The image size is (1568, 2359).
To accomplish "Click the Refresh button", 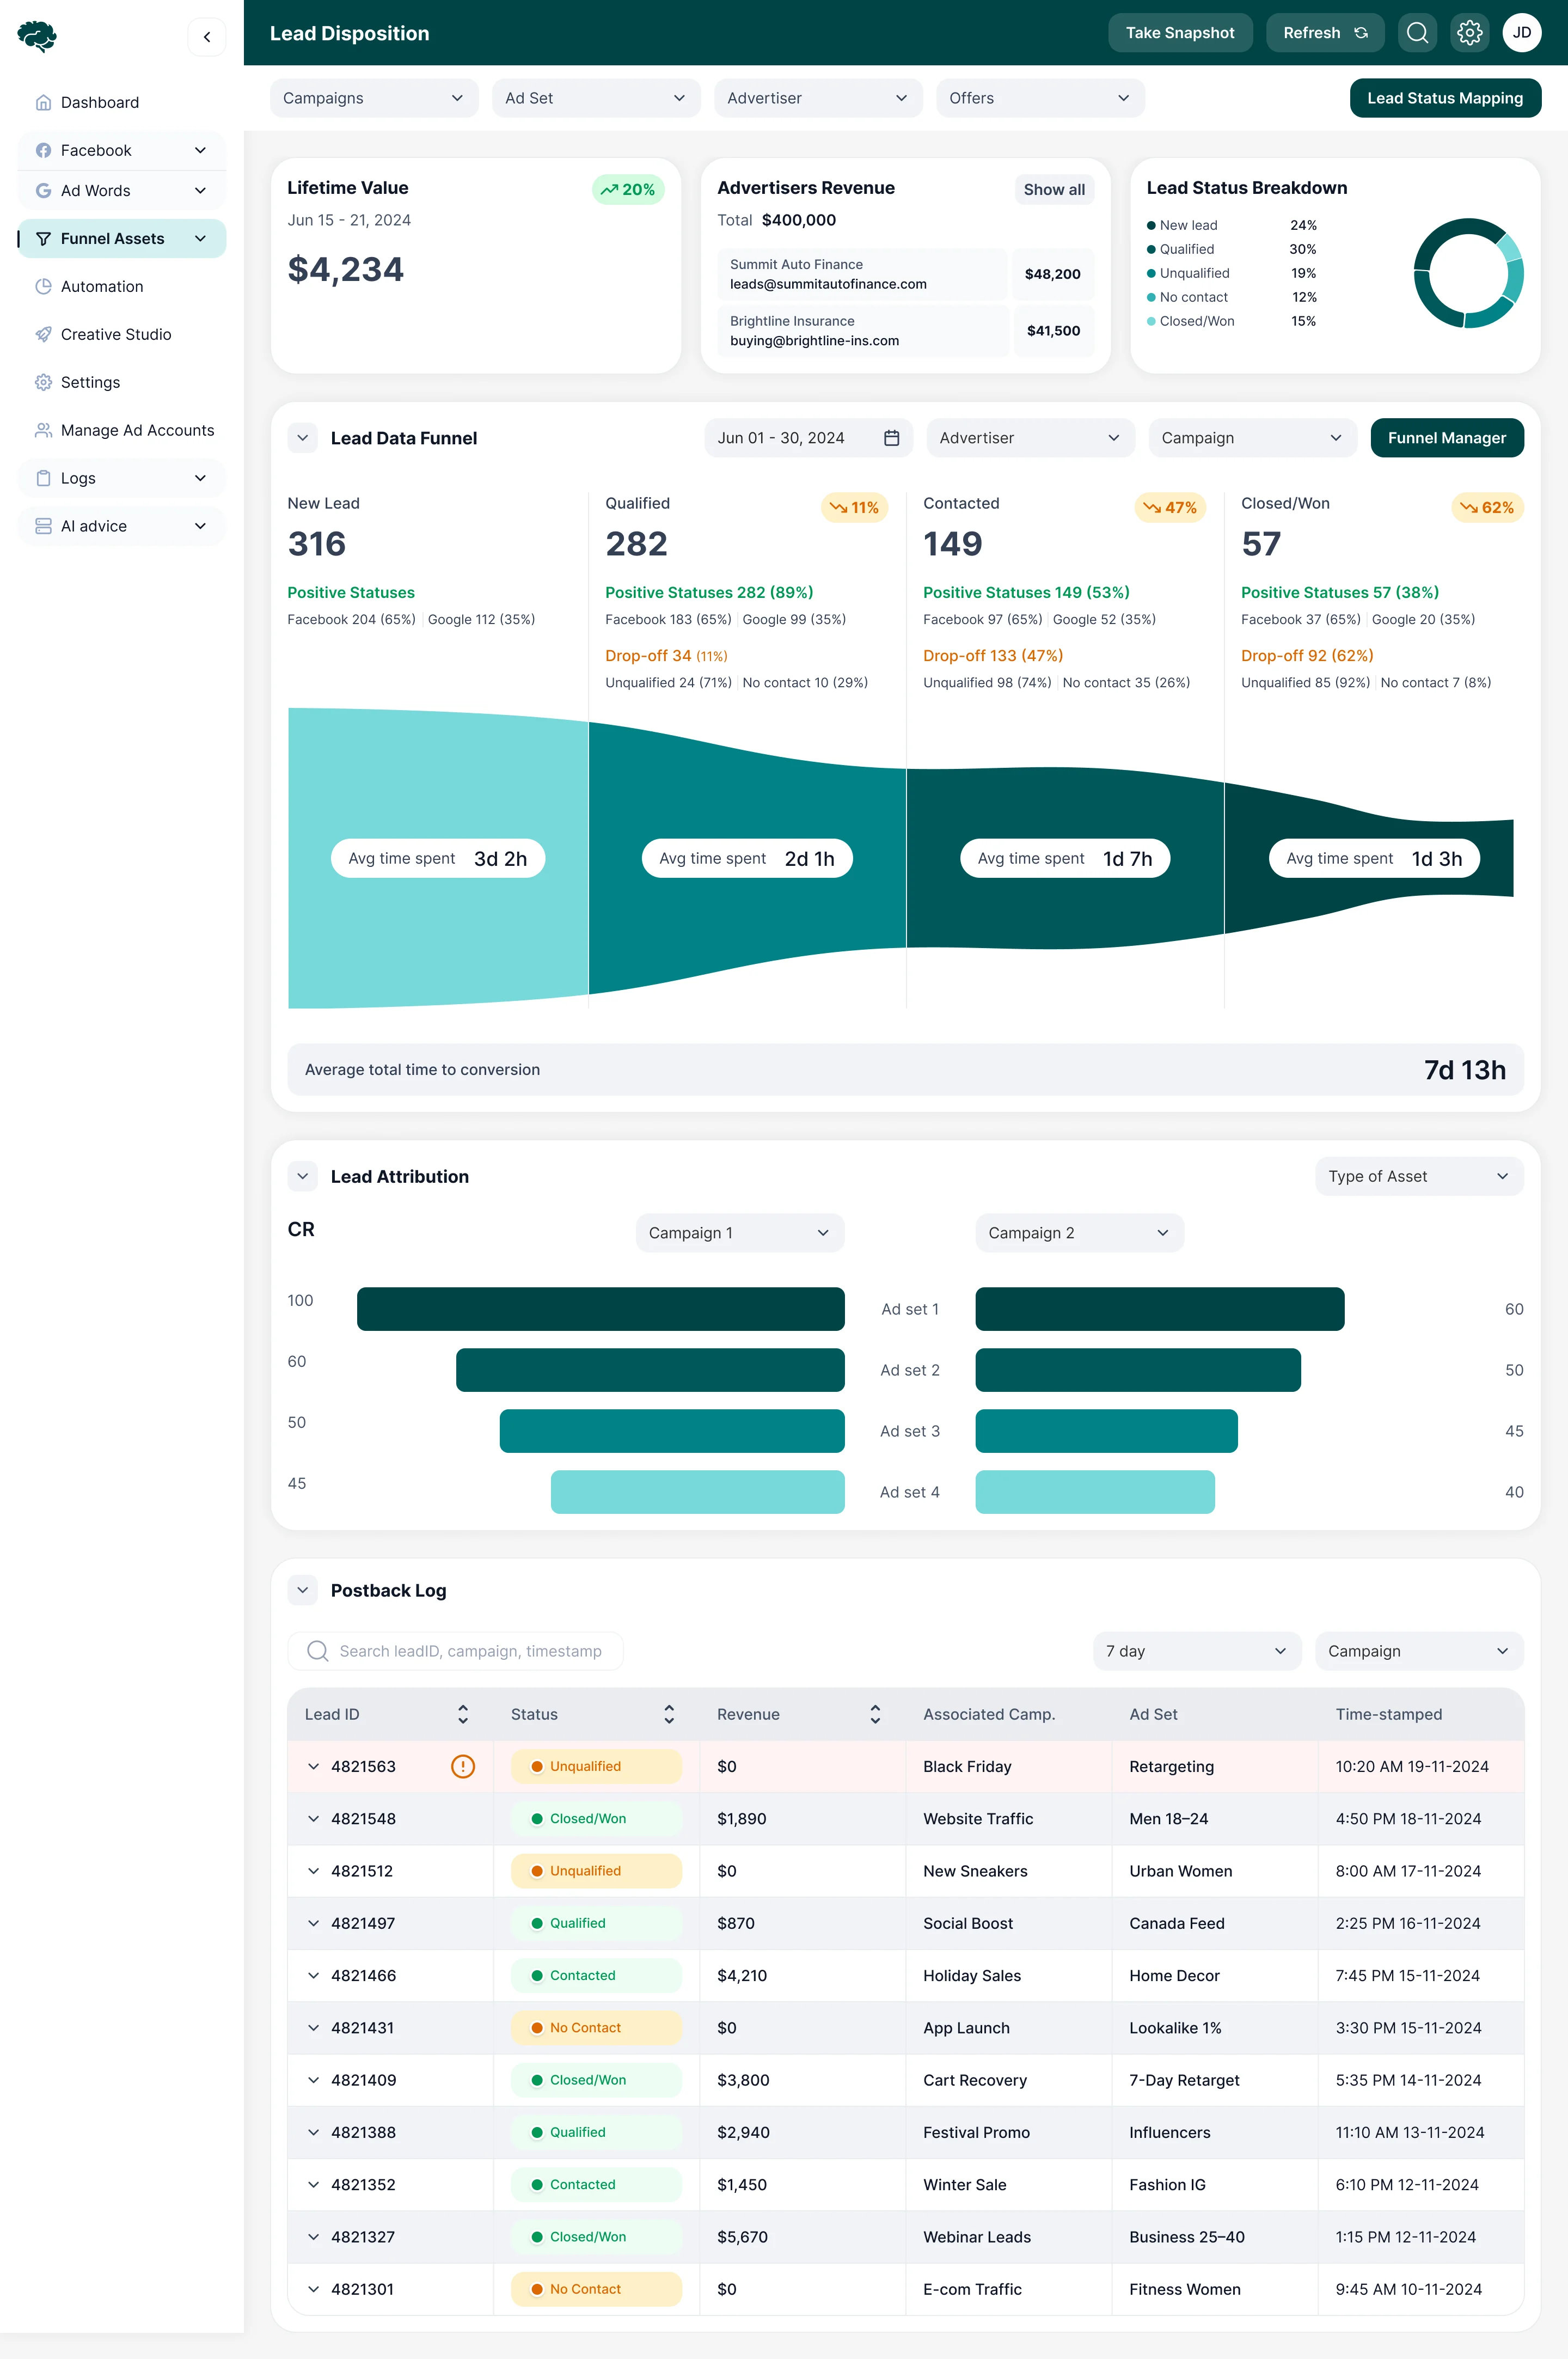I will 1325,33.
